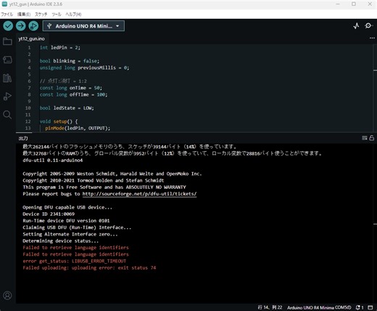The width and height of the screenshot is (377, 311).
Task: Click the LIBUSB_ERROR_TIMEOUT error line
Action: coord(75,261)
